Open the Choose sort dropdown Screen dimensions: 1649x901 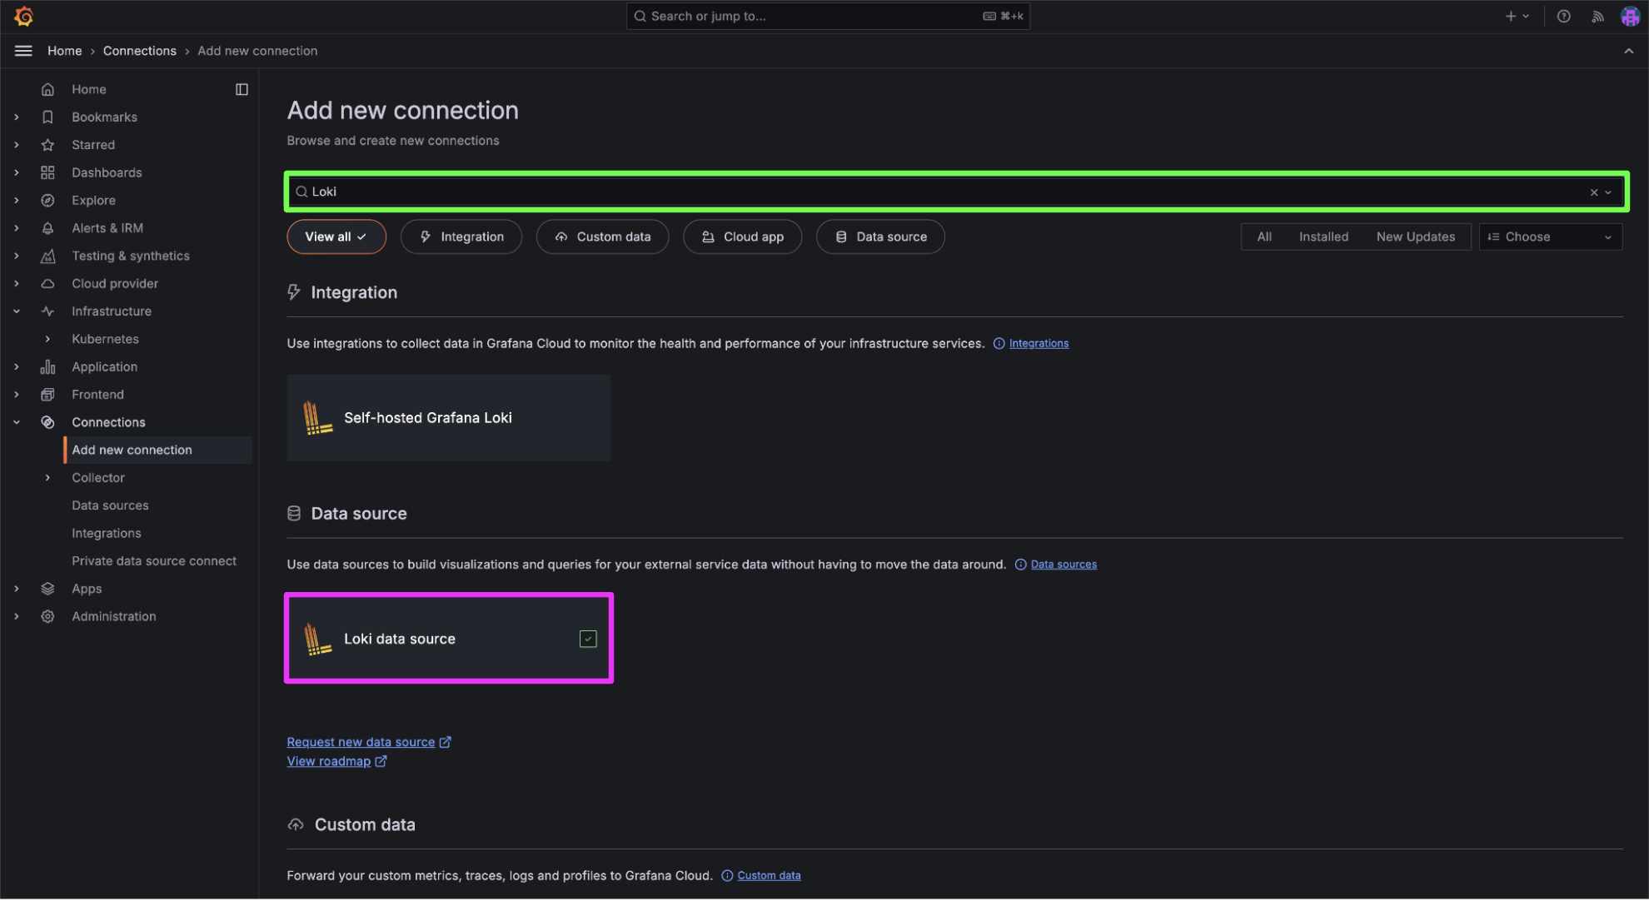tap(1549, 237)
